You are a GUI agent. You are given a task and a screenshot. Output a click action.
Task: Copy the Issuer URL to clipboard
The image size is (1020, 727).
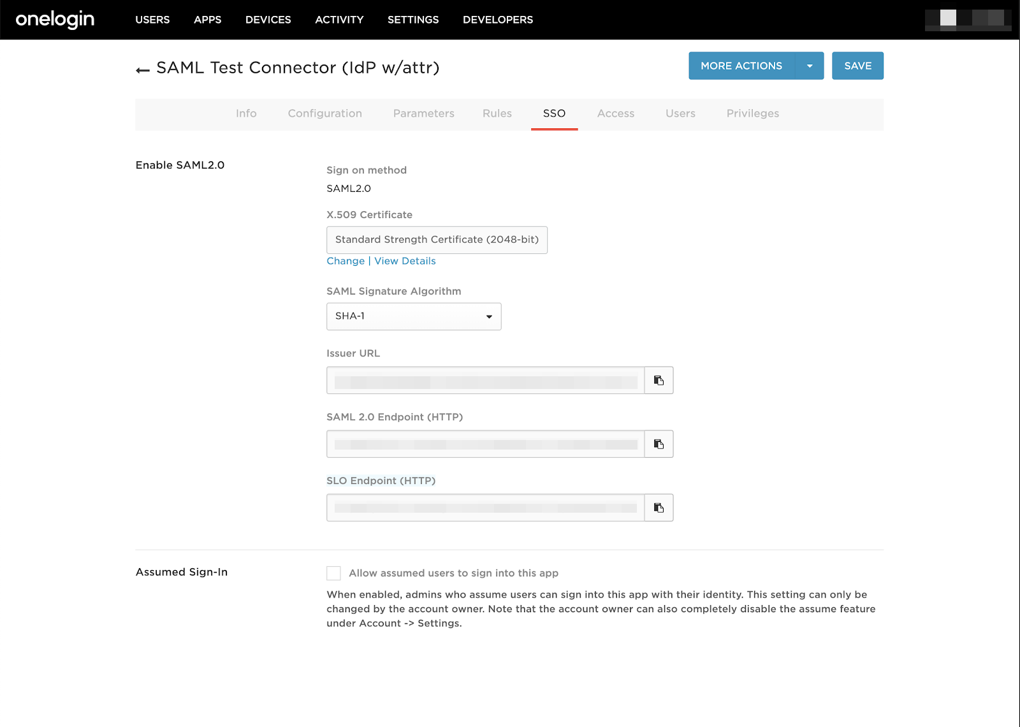pyautogui.click(x=659, y=381)
